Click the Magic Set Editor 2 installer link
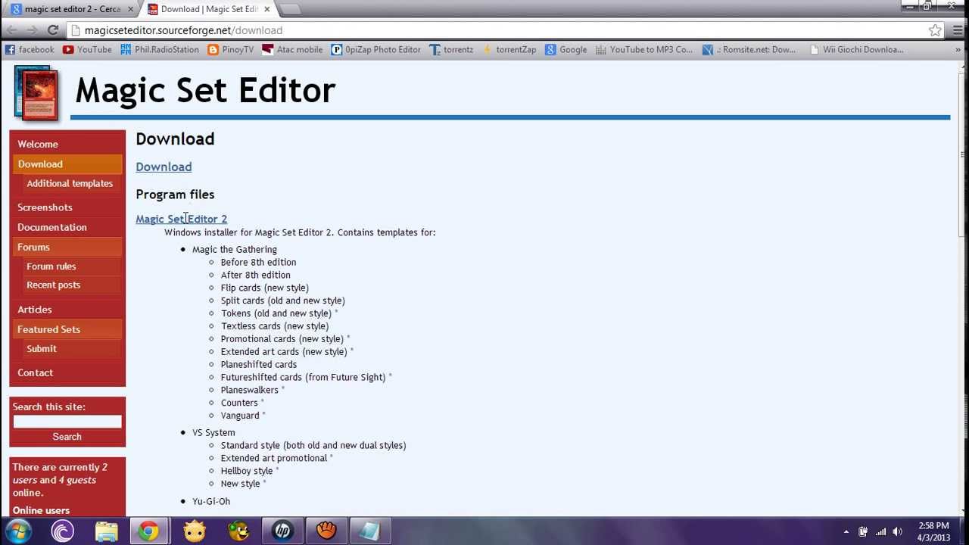This screenshot has height=545, width=969. tap(182, 219)
